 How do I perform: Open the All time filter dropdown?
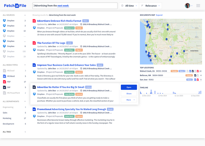129,6
